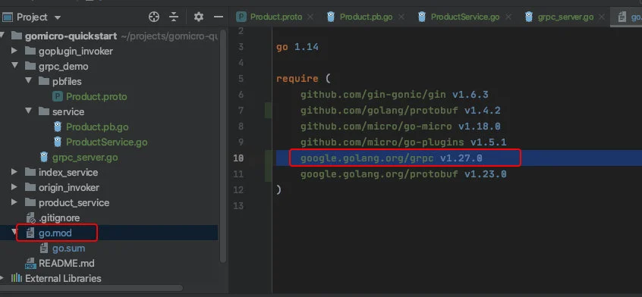Click the grpc_demo folder icon

tap(30, 66)
